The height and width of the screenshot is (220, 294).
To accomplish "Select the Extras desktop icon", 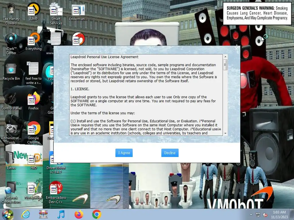I will [x=11, y=161].
